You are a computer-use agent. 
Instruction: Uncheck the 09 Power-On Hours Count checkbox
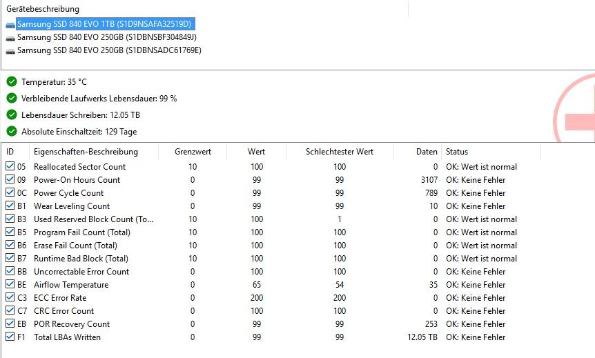(x=10, y=179)
